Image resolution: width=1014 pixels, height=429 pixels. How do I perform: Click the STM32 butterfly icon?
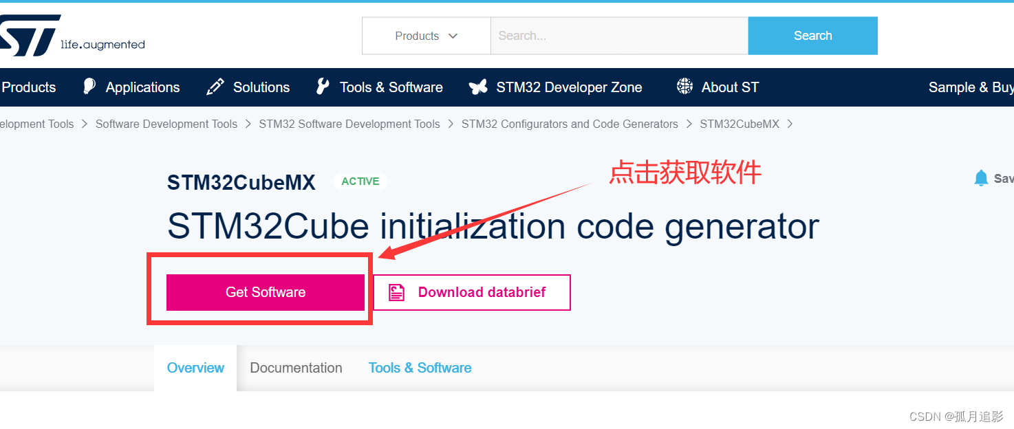(478, 87)
